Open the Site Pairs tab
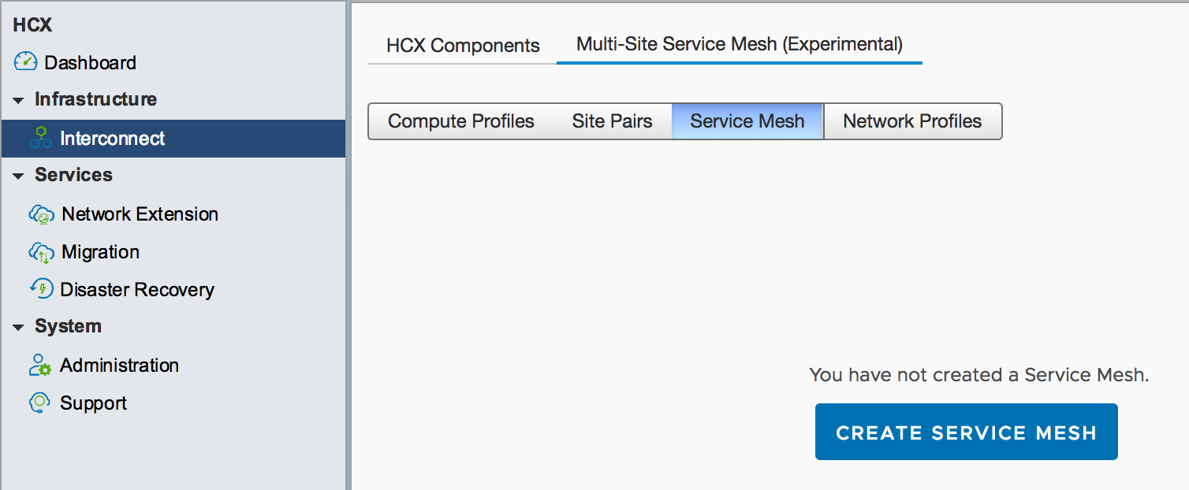Image resolution: width=1189 pixels, height=490 pixels. tap(612, 121)
